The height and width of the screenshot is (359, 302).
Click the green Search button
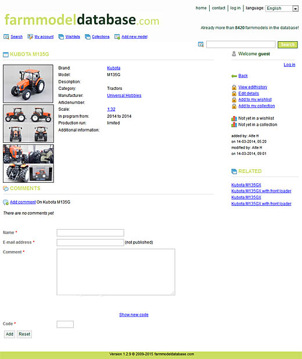[287, 45]
